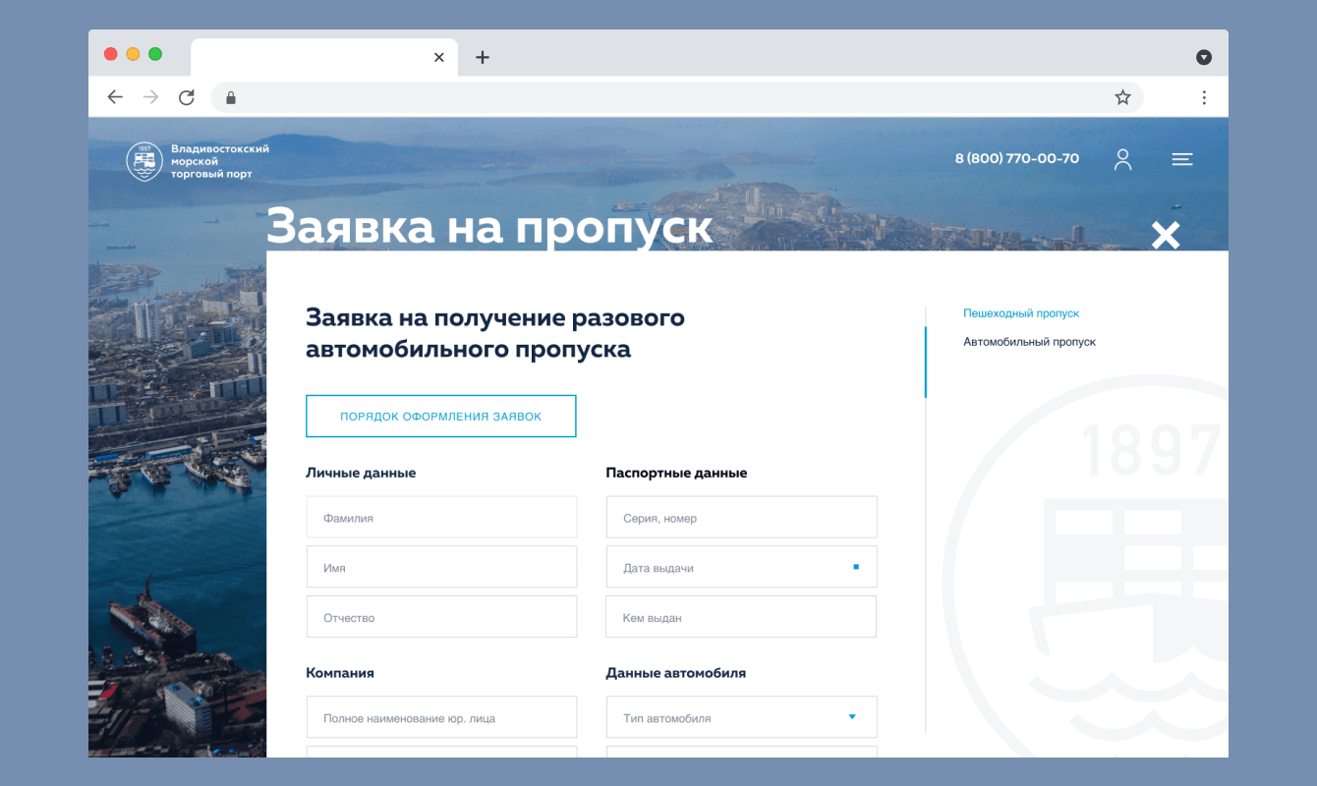Focus the 'Серия, номер' passport field
The image size is (1317, 786).
pos(742,518)
